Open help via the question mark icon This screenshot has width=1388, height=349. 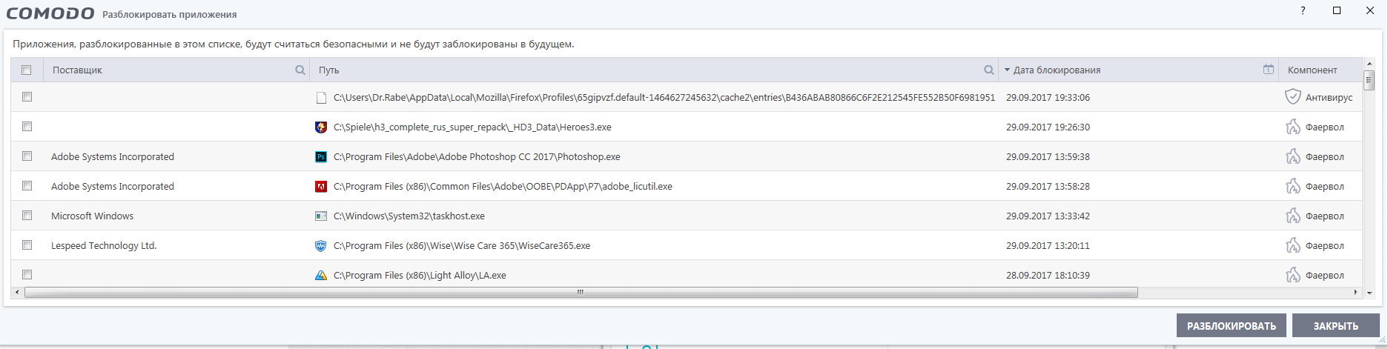1303,11
